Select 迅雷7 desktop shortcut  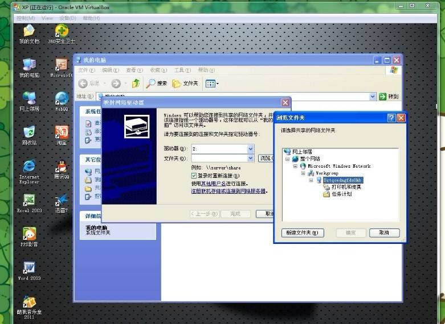(62, 203)
